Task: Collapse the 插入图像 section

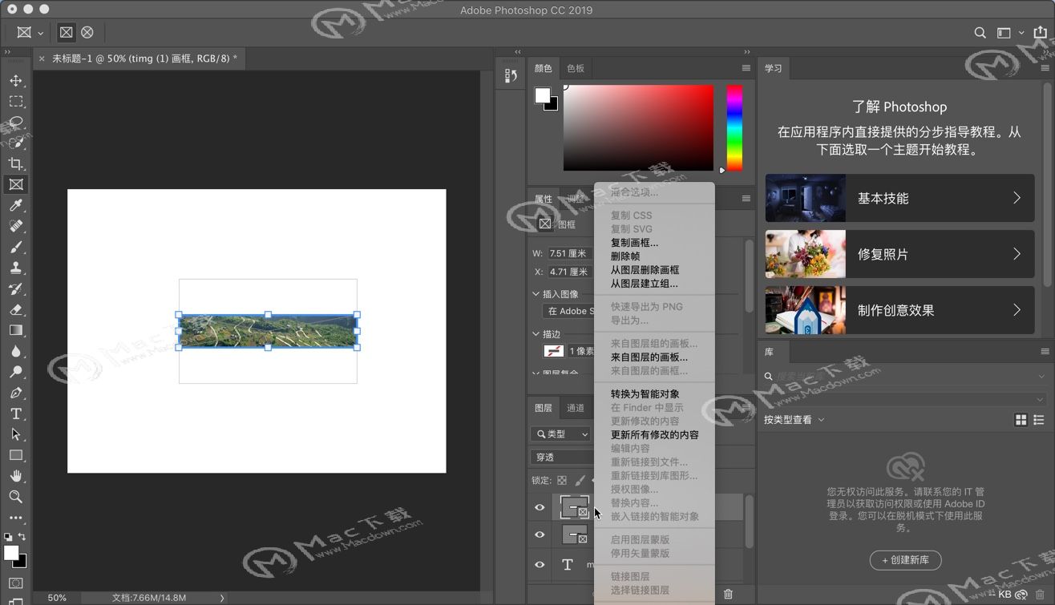Action: pos(536,294)
